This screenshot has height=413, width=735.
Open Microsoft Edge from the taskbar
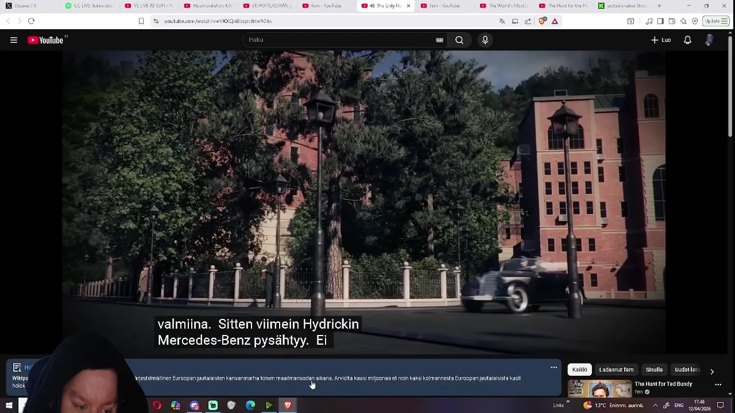click(x=250, y=406)
